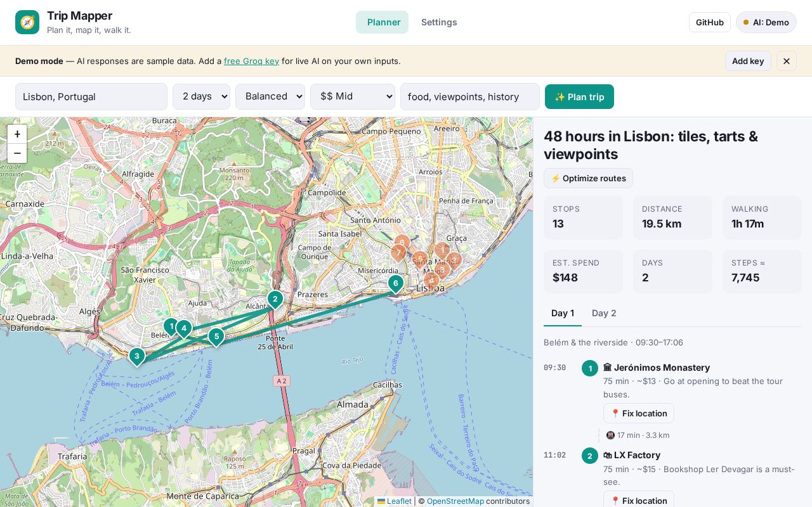Fix location for Jerónimos Monastery
Screen dimensions: 812x507
639,413
